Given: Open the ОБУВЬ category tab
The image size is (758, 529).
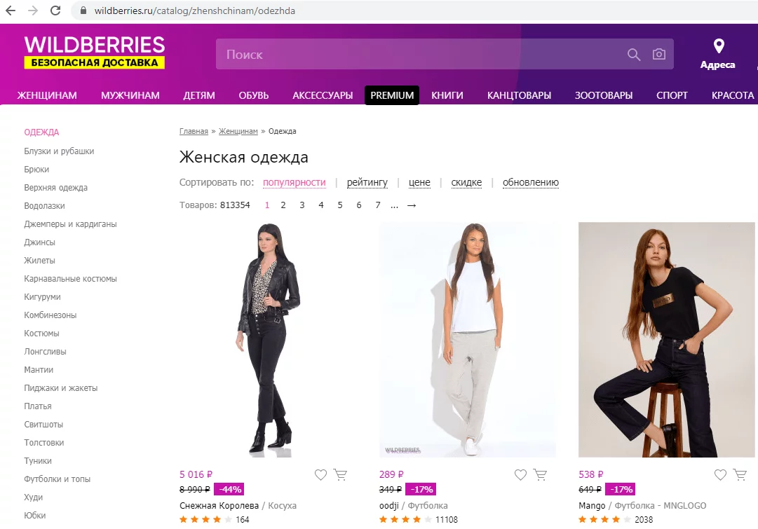Looking at the screenshot, I should pos(254,95).
